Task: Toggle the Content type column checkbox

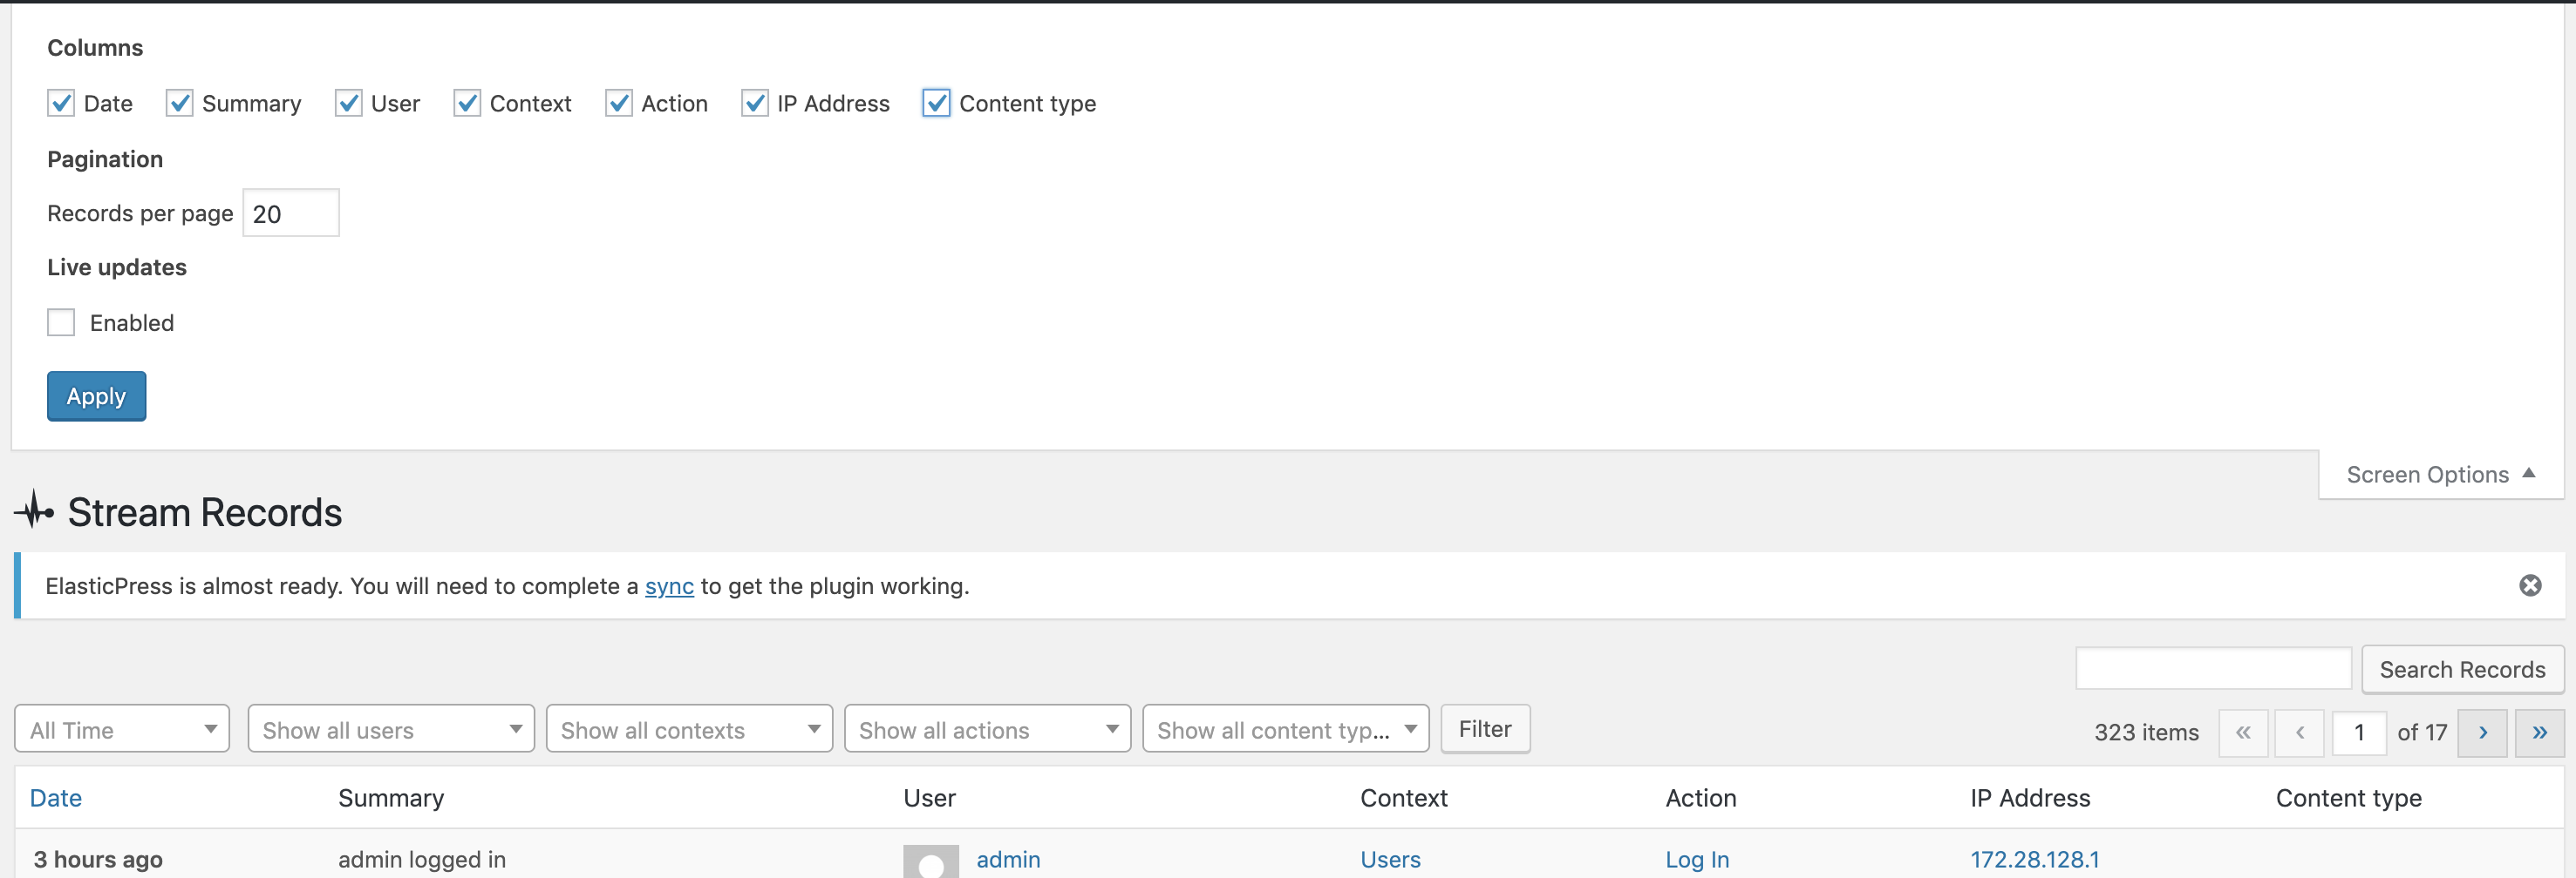Action: click(x=936, y=103)
